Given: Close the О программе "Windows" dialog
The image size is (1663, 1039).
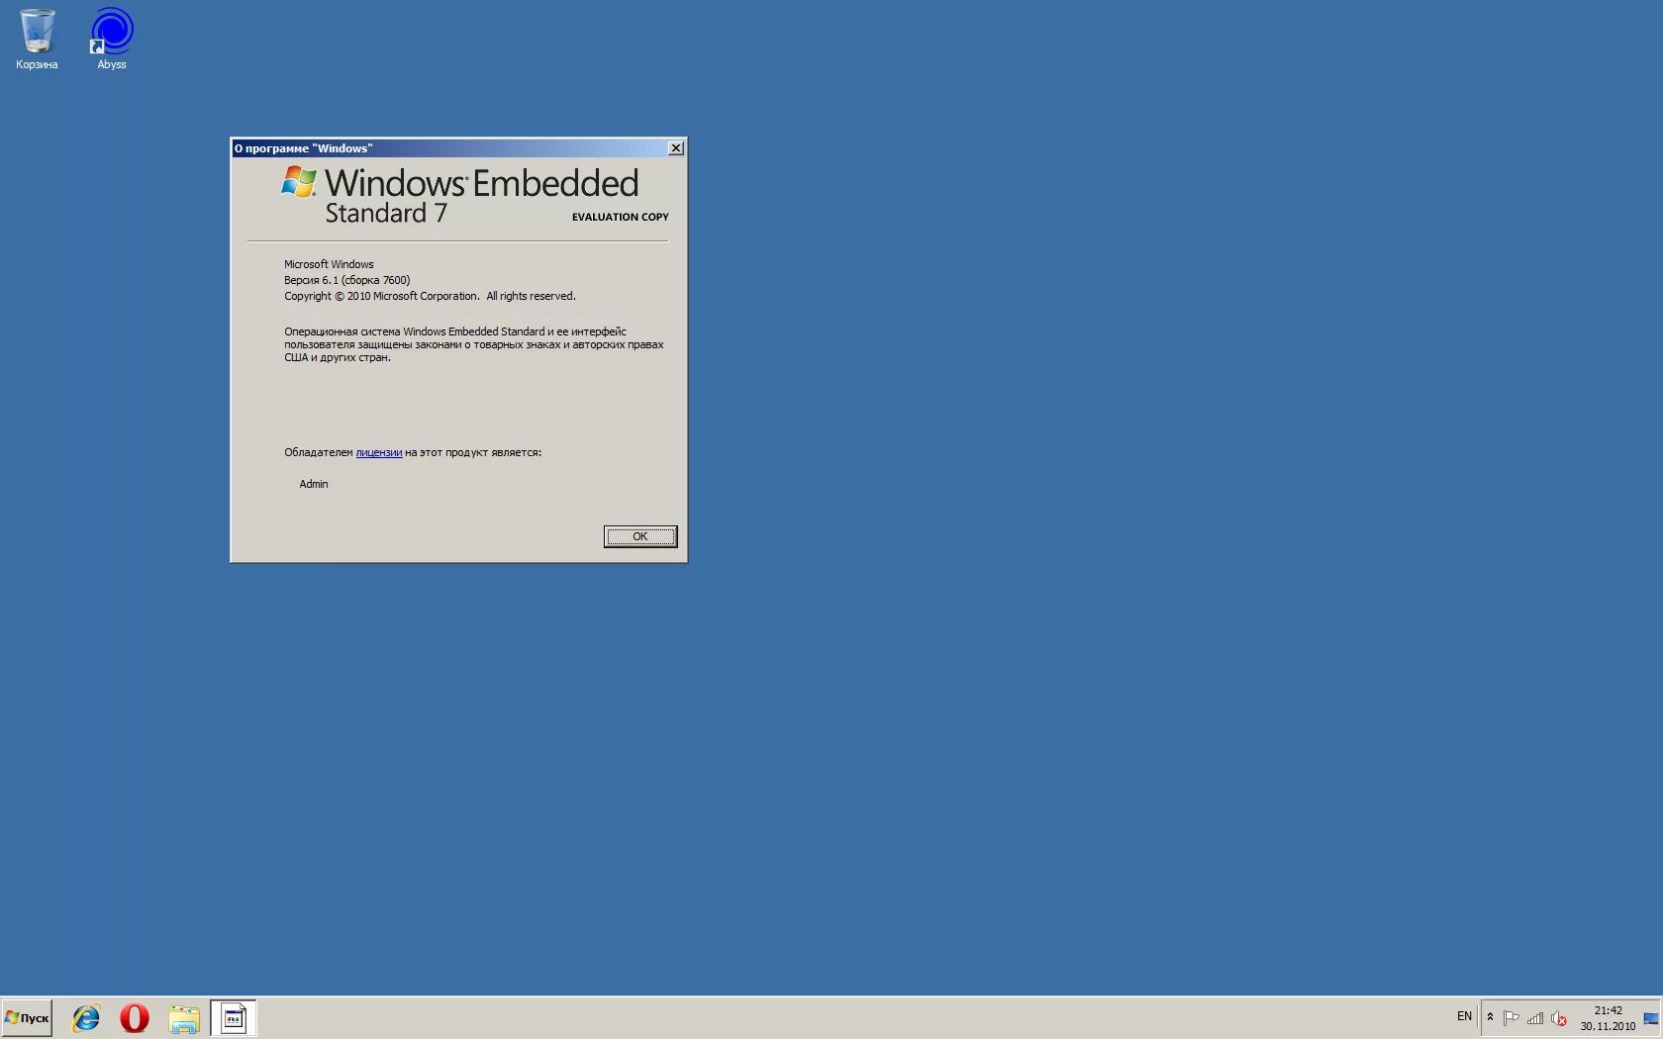Looking at the screenshot, I should 676,148.
